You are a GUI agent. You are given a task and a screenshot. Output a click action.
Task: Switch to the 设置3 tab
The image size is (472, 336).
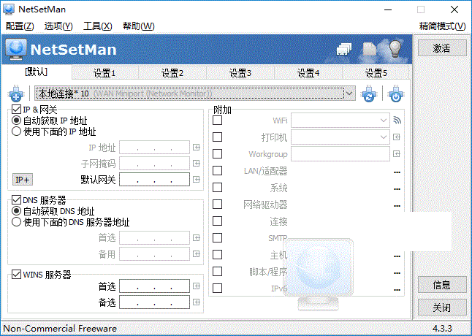tap(240, 73)
